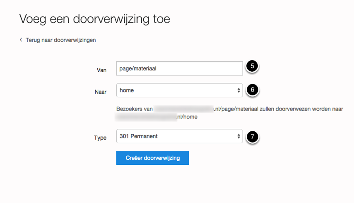Click the .nl/home destination text
The width and height of the screenshot is (354, 203).
[188, 117]
